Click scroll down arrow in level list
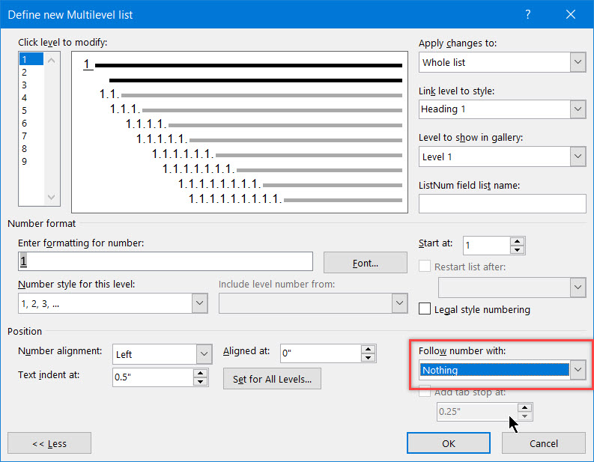The image size is (594, 462). tap(52, 197)
